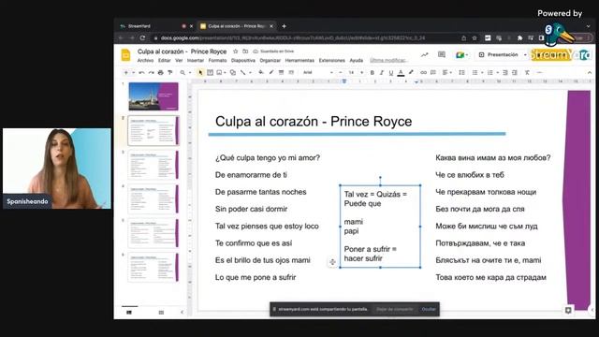Image resolution: width=599 pixels, height=337 pixels.
Task: Open the Extensiones menu
Action: [331, 60]
